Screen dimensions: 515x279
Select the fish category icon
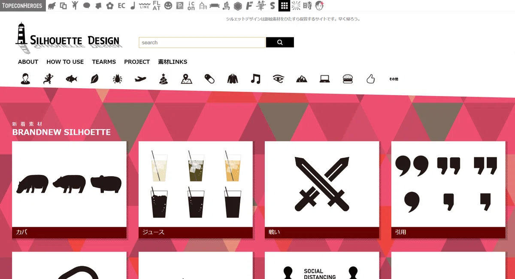[x=71, y=79]
